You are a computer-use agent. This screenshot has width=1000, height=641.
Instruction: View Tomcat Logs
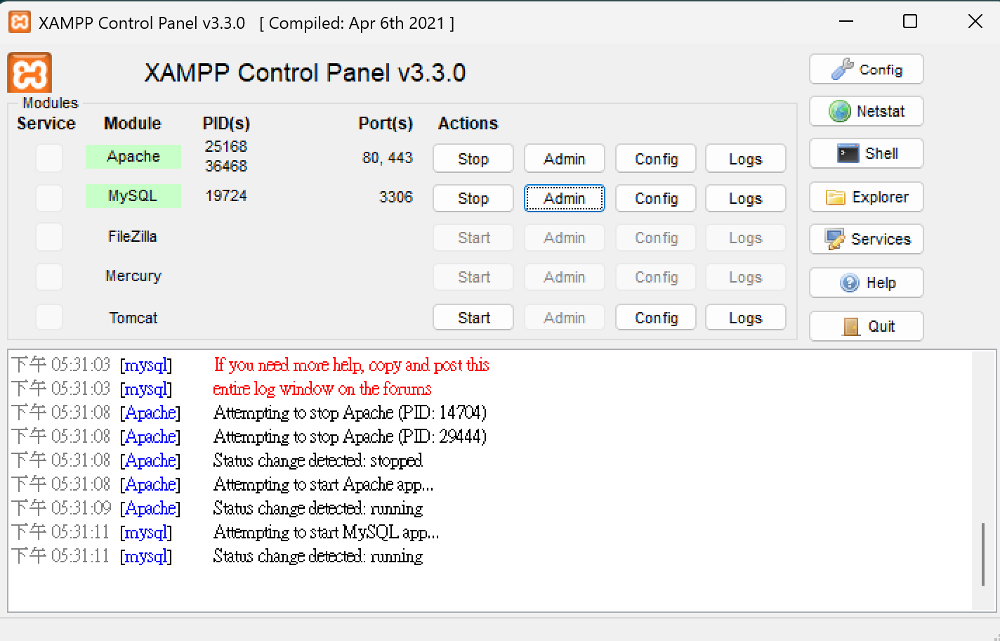click(746, 318)
